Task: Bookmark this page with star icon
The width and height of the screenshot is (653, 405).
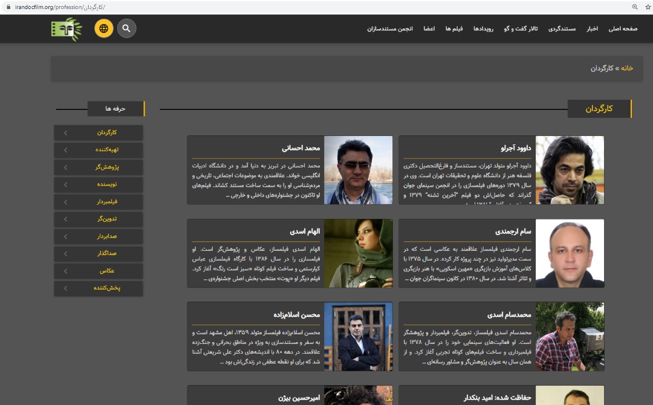Action: point(648,7)
